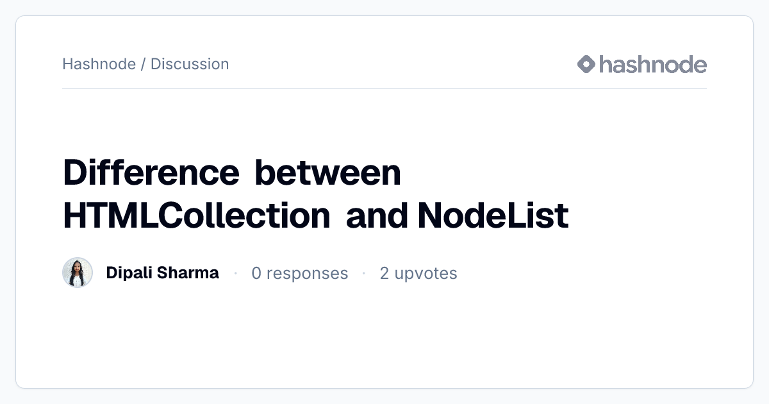Click the 2 upvotes label

418,273
